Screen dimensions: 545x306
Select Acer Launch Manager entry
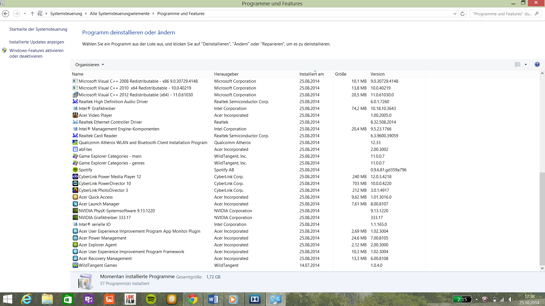(x=99, y=204)
